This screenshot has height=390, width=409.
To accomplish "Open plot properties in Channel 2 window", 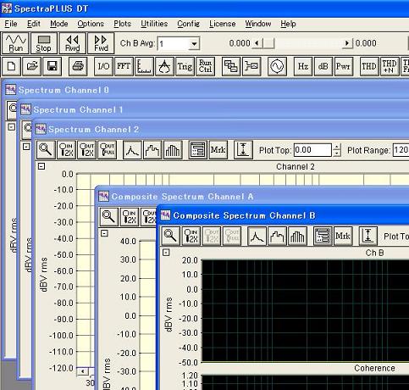I will [198, 150].
